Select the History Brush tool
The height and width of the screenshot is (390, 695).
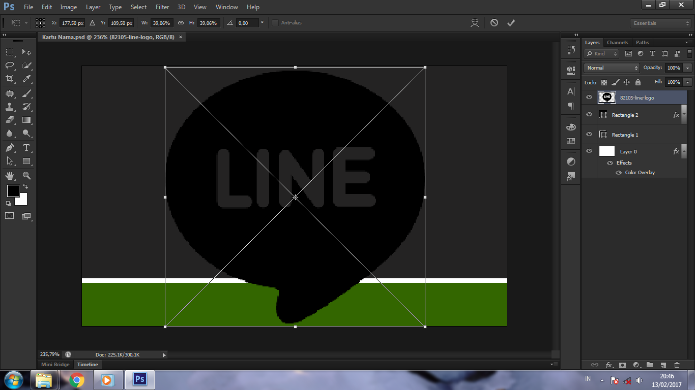[x=26, y=107]
